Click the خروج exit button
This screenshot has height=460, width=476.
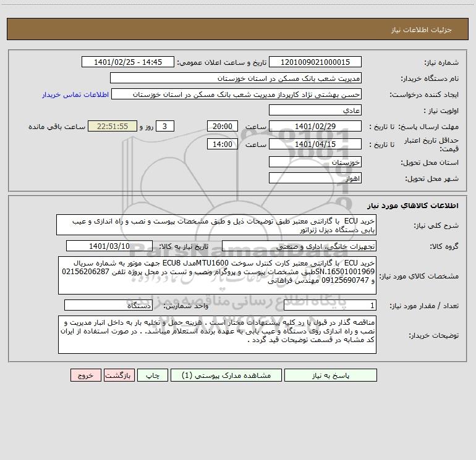click(85, 375)
